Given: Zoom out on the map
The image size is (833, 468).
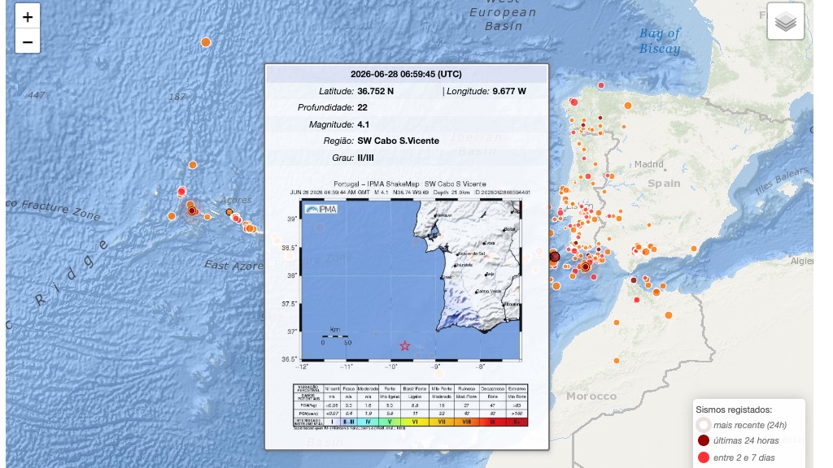Looking at the screenshot, I should tap(28, 42).
